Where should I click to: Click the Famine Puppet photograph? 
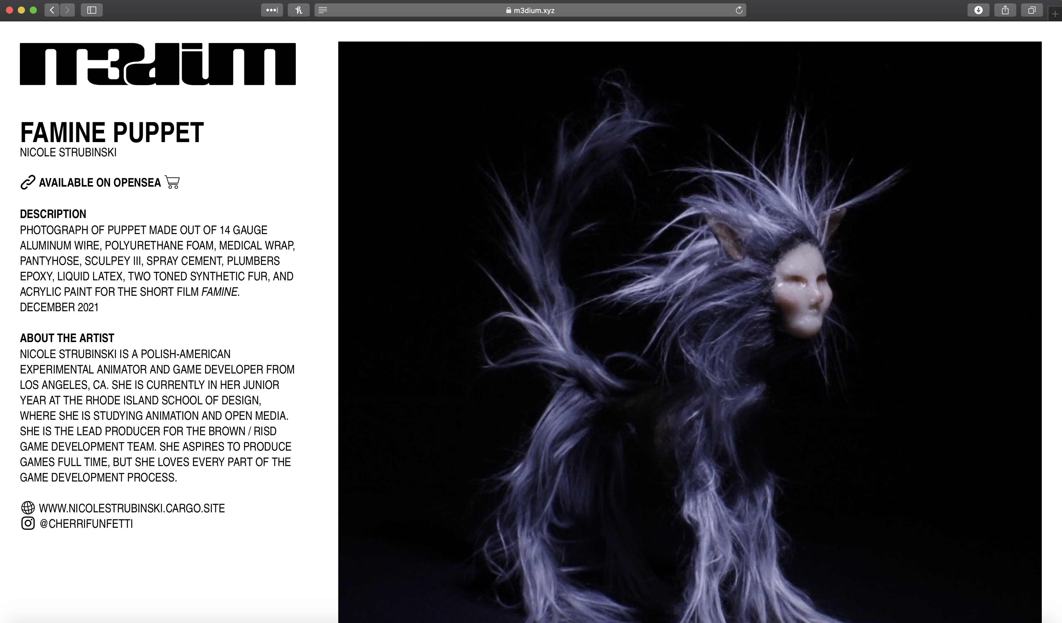[690, 332]
